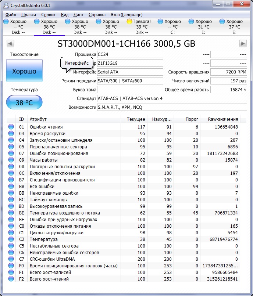253x296 pixels.
Task: Select Время позиционирования головок (часы) text
Action: pos(74,266)
